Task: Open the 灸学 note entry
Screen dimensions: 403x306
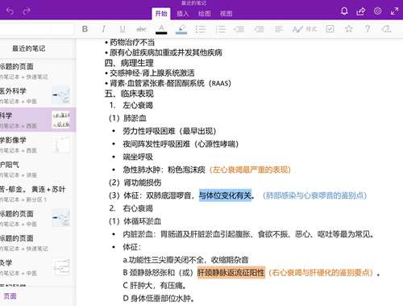Action: pos(38,267)
